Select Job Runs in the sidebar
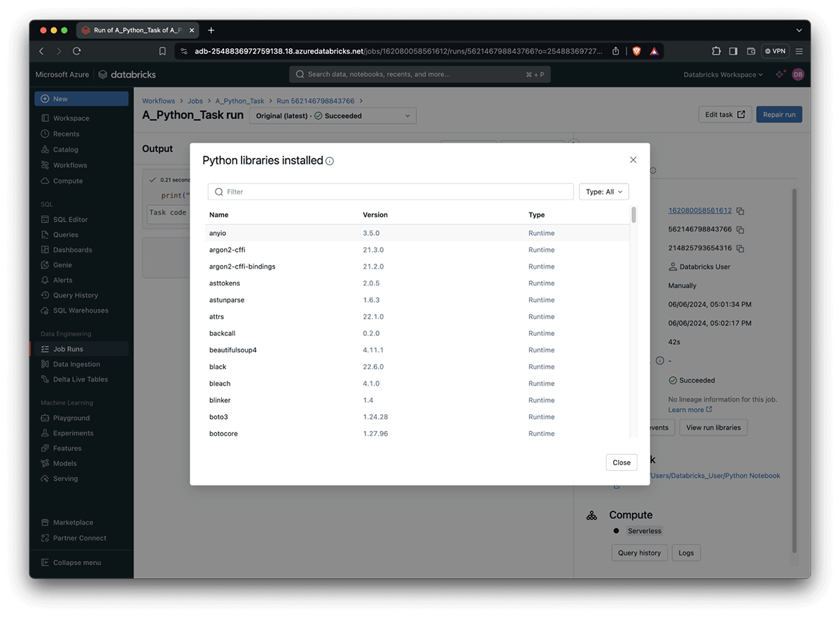 coord(68,349)
